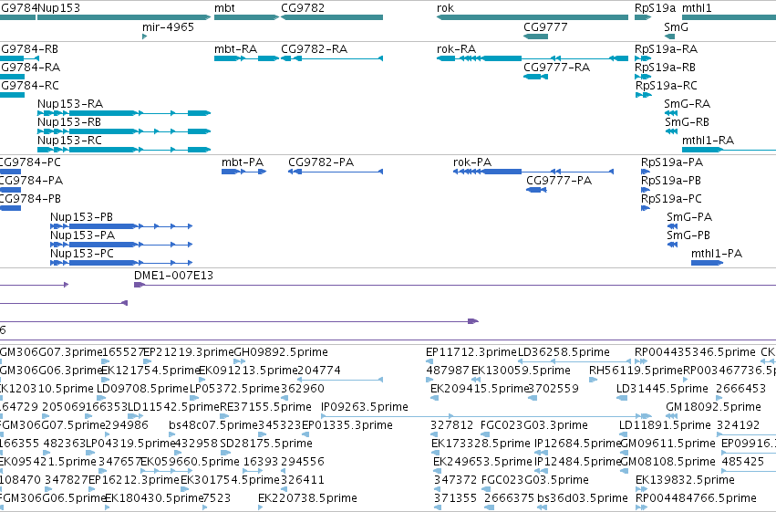
Task: Click the mbt-PA protein feature
Action: pos(244,172)
